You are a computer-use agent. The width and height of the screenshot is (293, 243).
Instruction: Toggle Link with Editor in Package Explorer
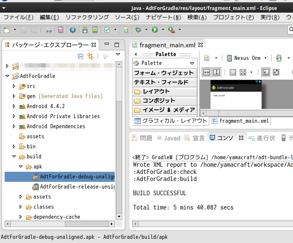click(x=90, y=56)
